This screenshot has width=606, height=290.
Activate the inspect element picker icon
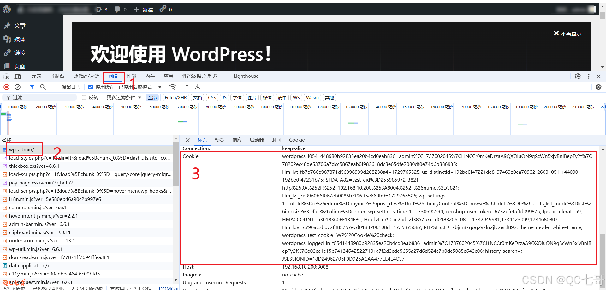[7, 76]
